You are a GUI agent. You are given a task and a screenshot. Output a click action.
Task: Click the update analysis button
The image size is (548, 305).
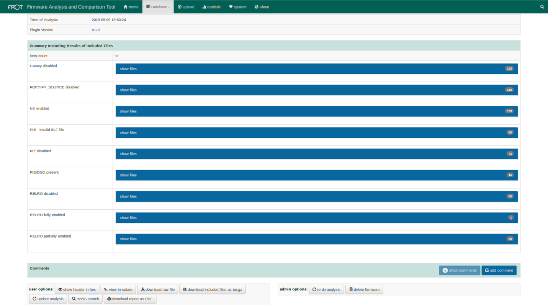coord(48,299)
